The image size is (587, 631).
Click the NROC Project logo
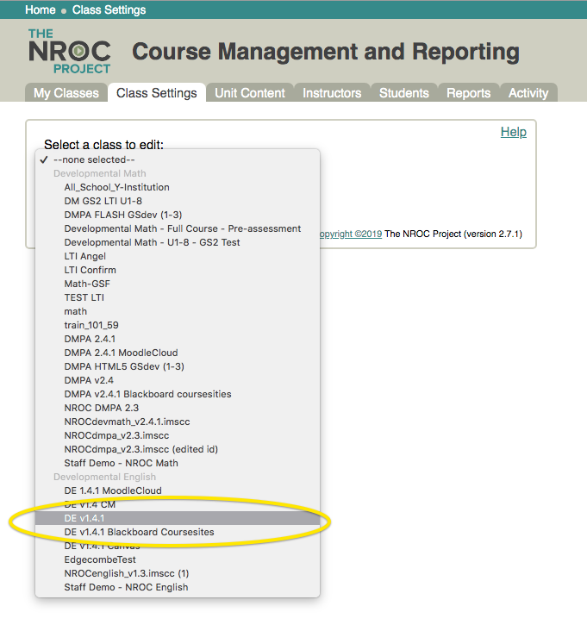70,52
